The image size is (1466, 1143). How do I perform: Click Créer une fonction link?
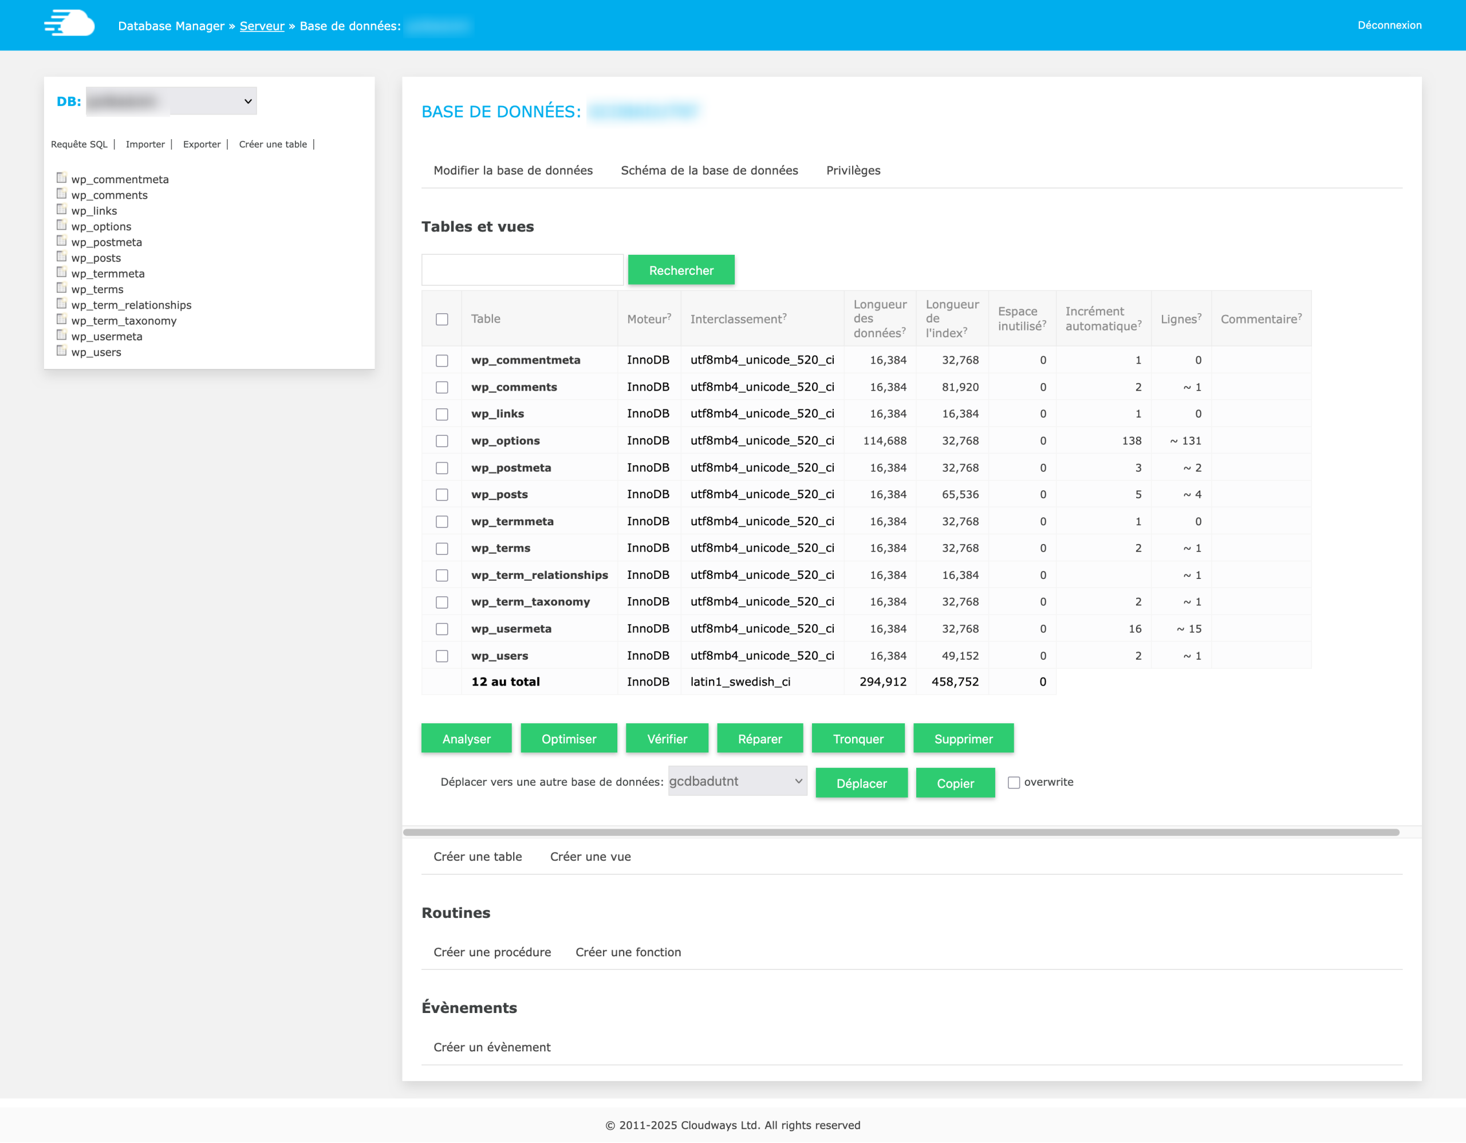628,952
